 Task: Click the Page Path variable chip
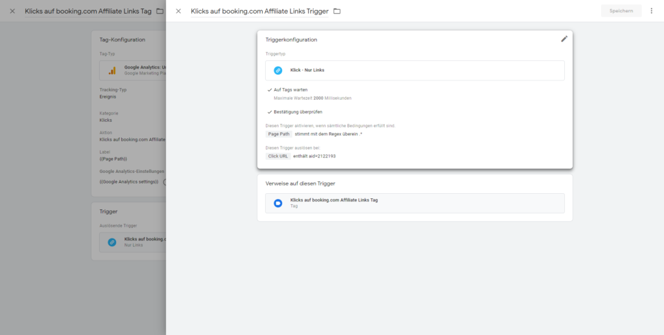pyautogui.click(x=279, y=134)
